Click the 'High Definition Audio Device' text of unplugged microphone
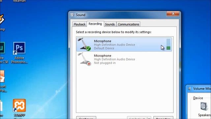Viewport: 211px width, 119px height. pos(114,59)
